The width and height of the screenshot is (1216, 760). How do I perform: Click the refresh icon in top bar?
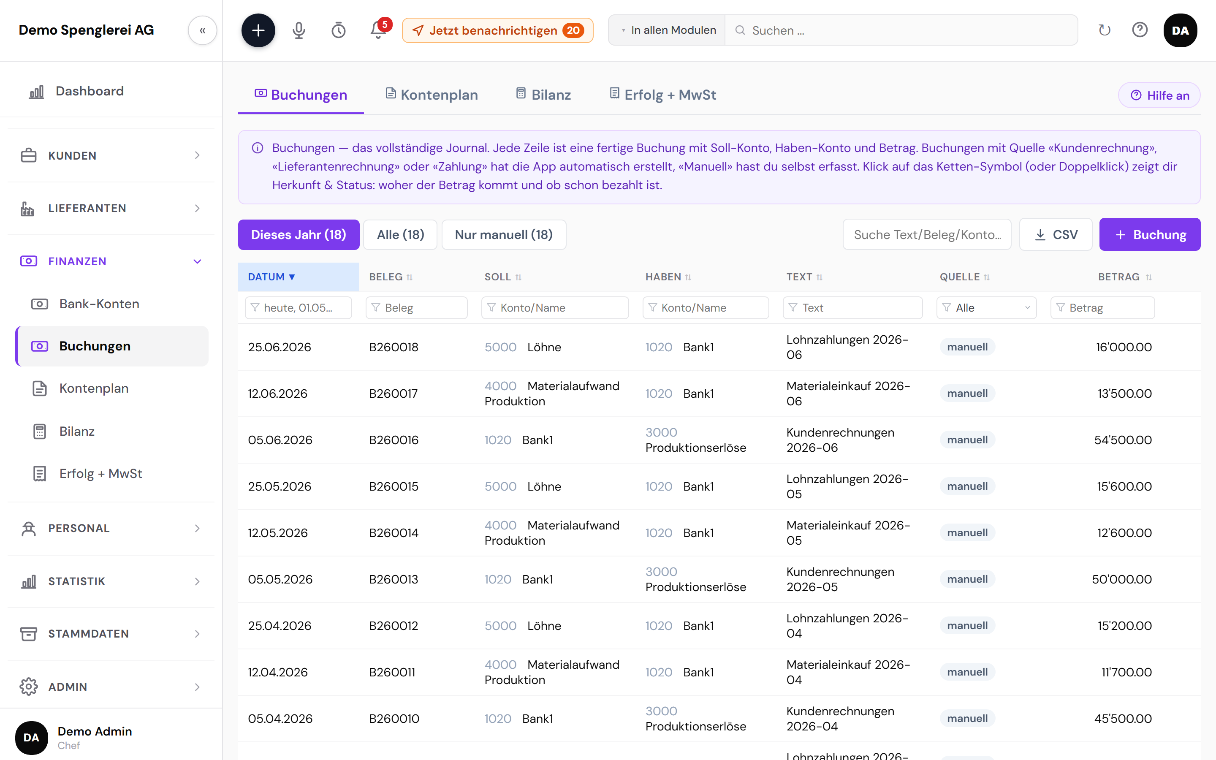point(1104,30)
